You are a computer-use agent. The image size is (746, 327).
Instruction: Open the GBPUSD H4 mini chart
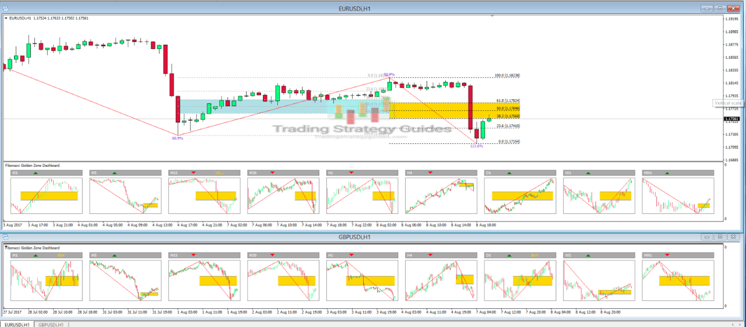[440, 280]
